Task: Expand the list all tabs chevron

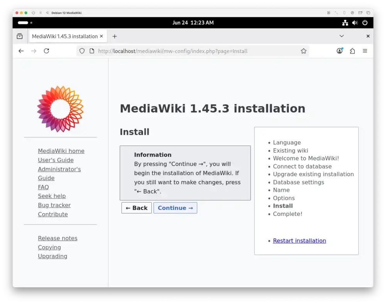Action: pos(342,36)
